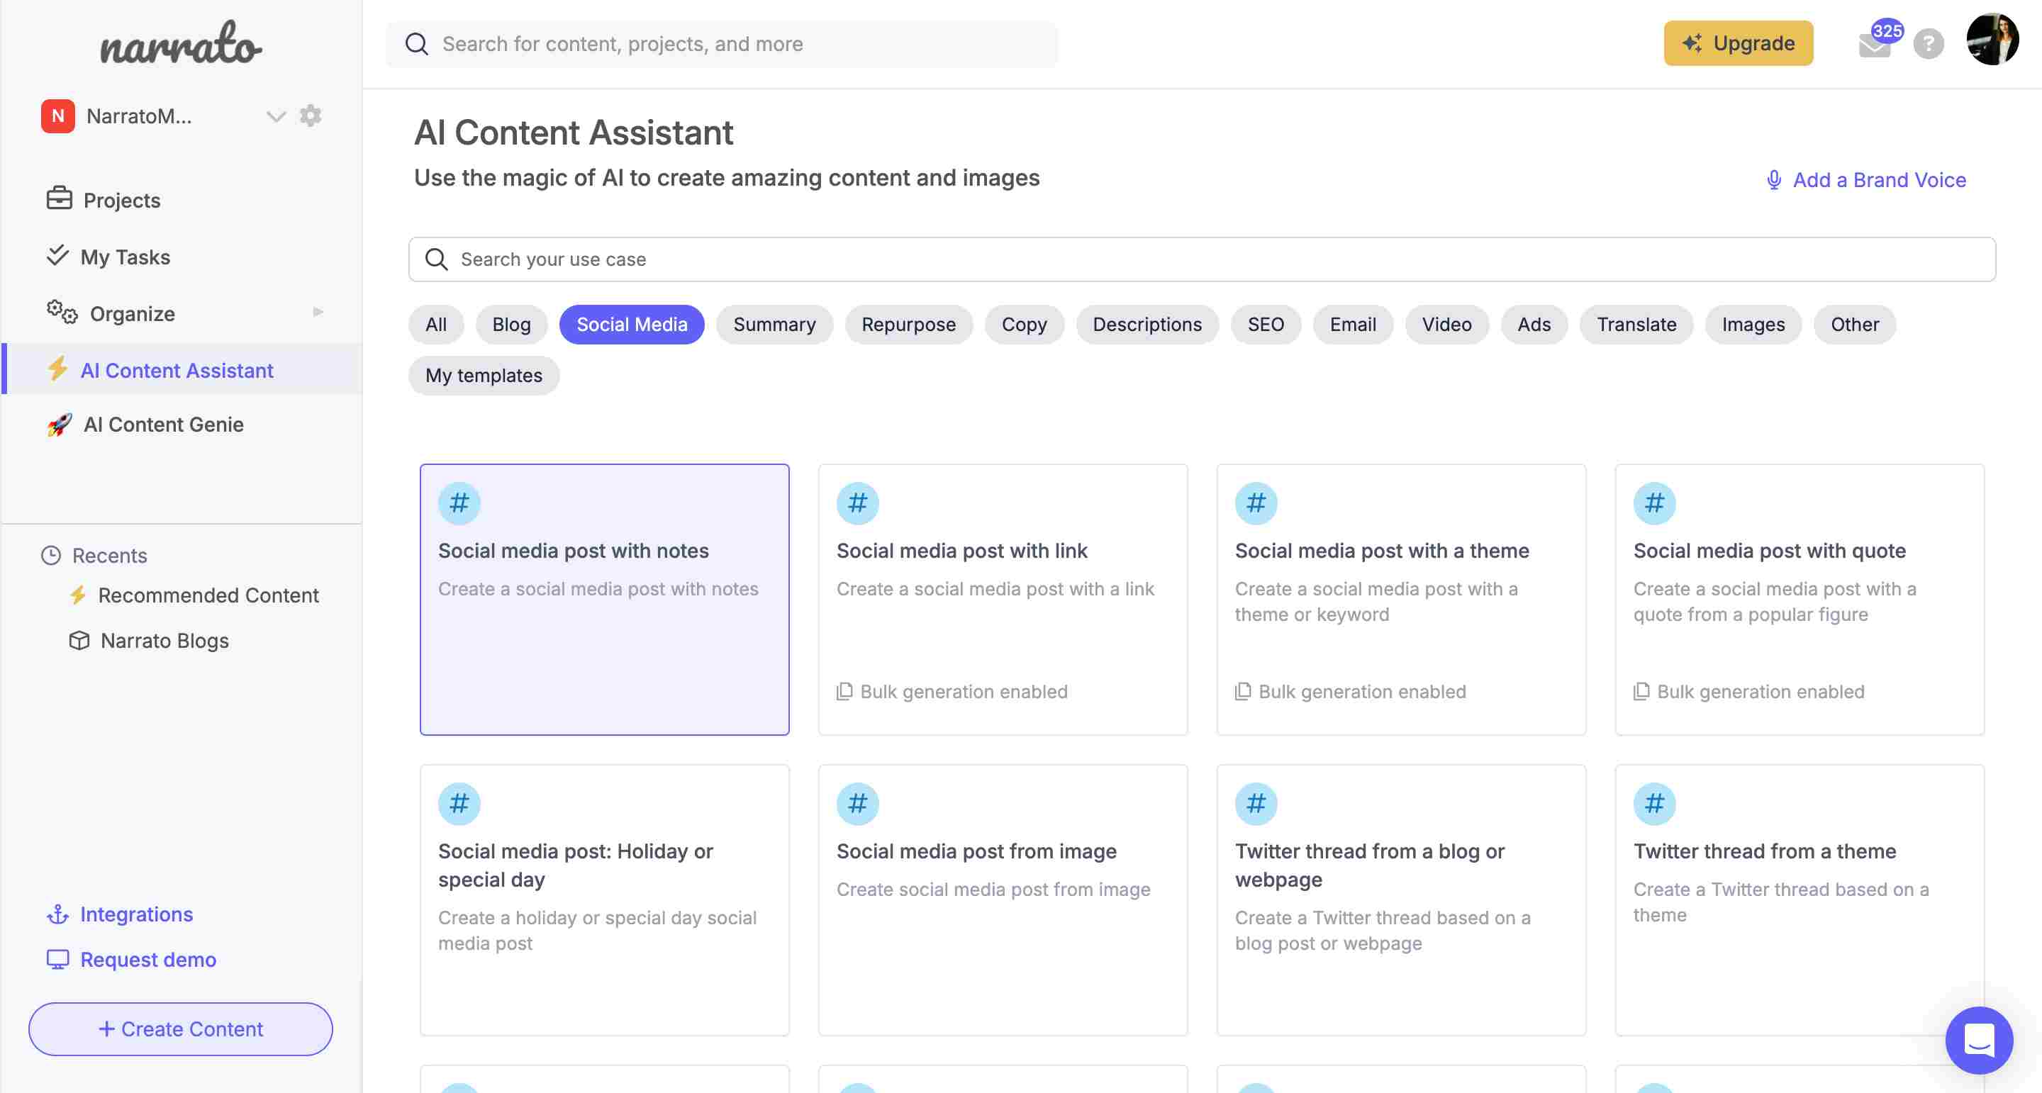Click hashtag icon on 'Holiday or special day' card
2042x1093 pixels.
pos(459,804)
